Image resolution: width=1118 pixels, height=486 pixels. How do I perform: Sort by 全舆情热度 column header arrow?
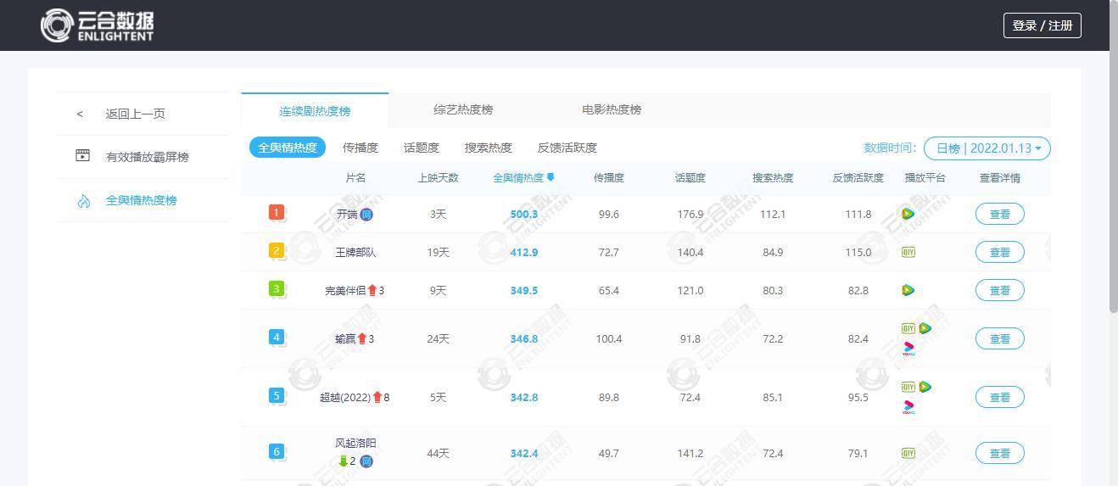pyautogui.click(x=551, y=178)
